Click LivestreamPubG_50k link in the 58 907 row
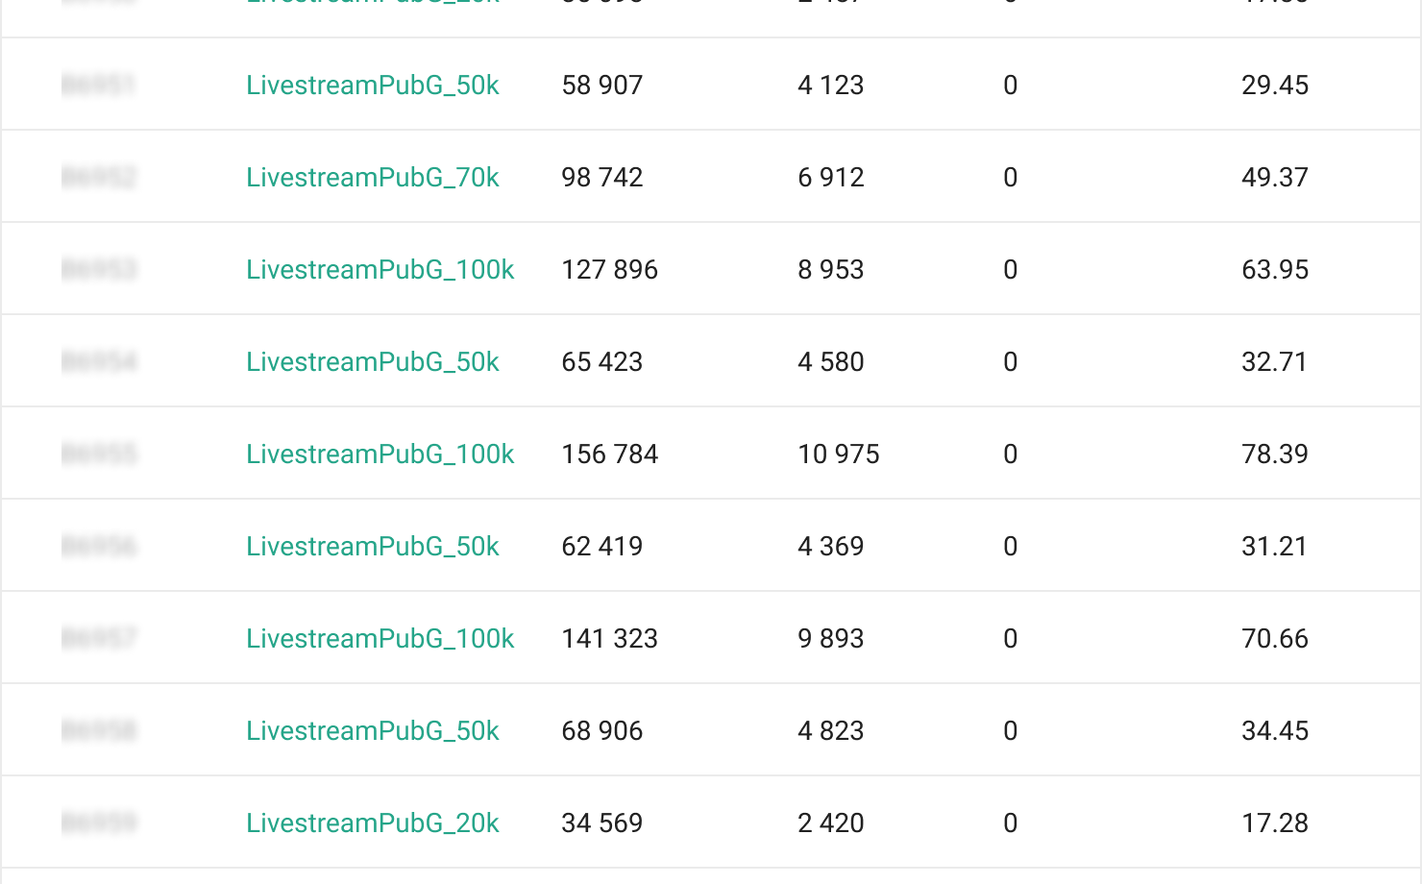This screenshot has width=1422, height=884. pos(373,86)
